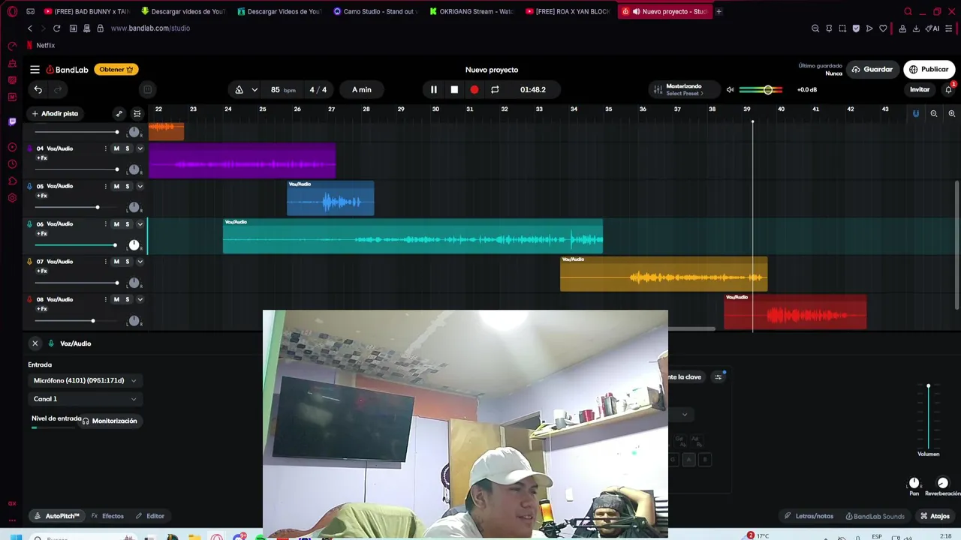The height and width of the screenshot is (540, 961).
Task: Pause playback
Action: tap(433, 89)
